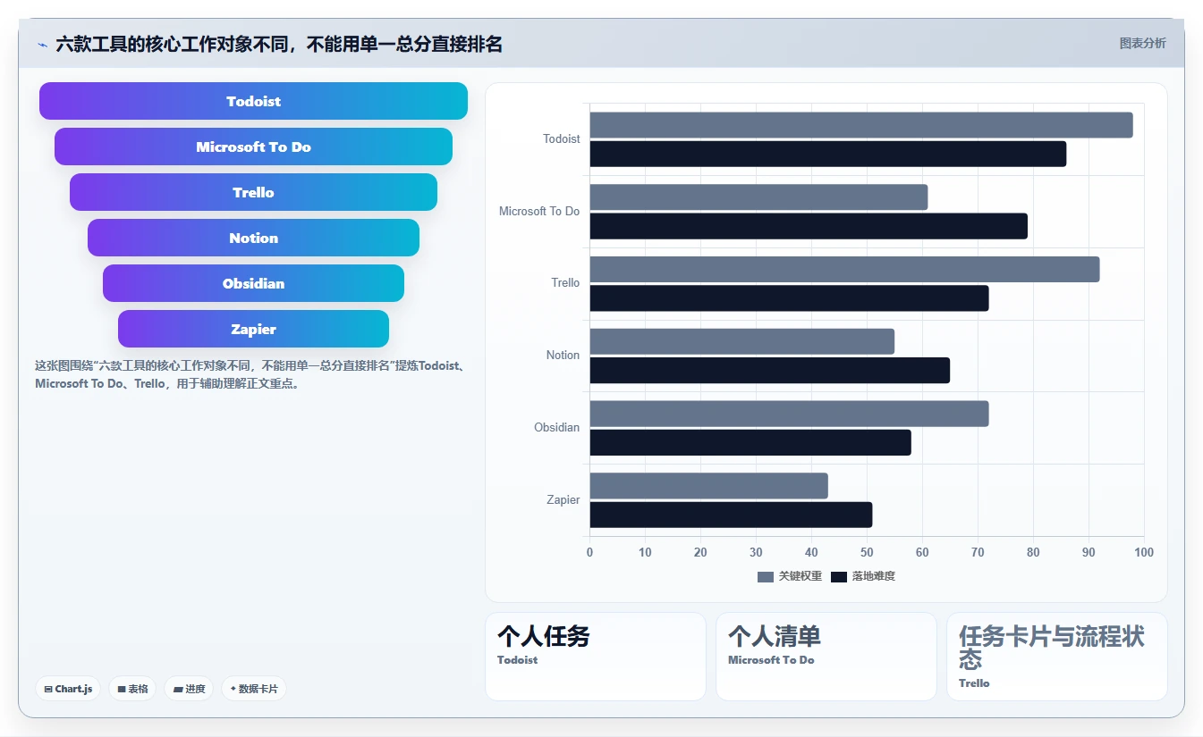Click the 进度 tag chip
The image size is (1203, 737).
(x=189, y=689)
